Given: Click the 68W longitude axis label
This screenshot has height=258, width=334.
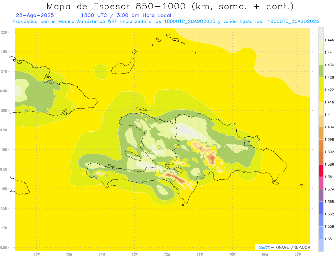Looking at the screenshot, I should coord(298,254).
